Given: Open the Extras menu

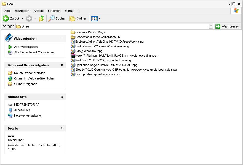Looking at the screenshot, I should [69, 11].
